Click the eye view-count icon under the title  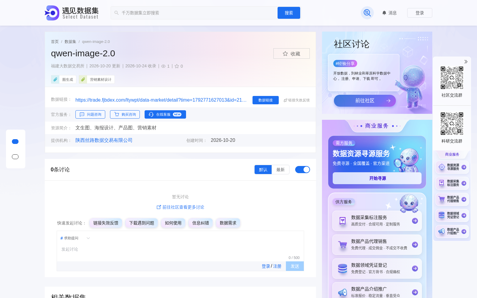click(x=163, y=66)
